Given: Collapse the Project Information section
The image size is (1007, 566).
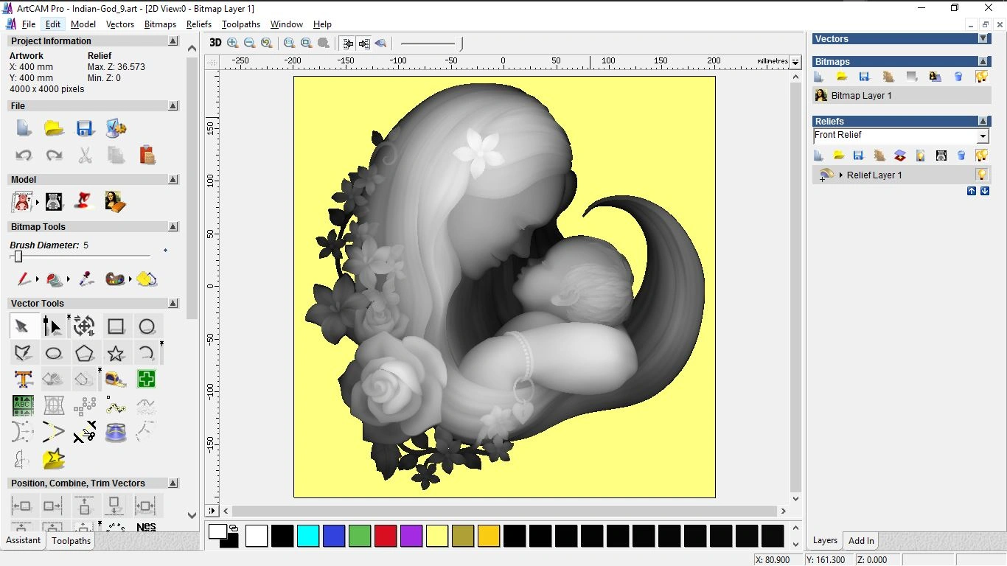Looking at the screenshot, I should pyautogui.click(x=173, y=41).
